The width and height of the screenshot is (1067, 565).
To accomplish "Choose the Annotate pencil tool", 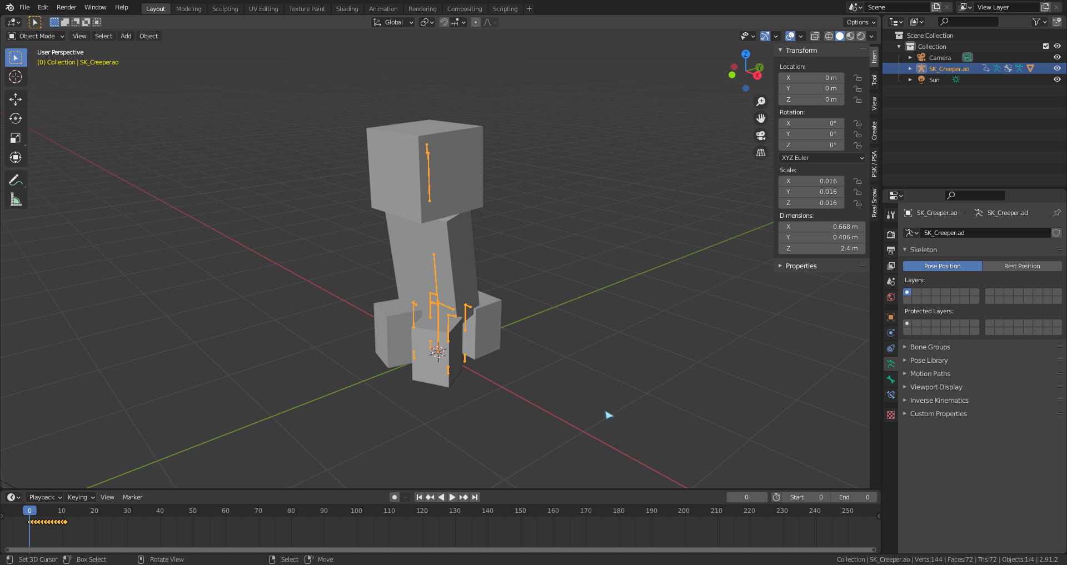I will [16, 180].
